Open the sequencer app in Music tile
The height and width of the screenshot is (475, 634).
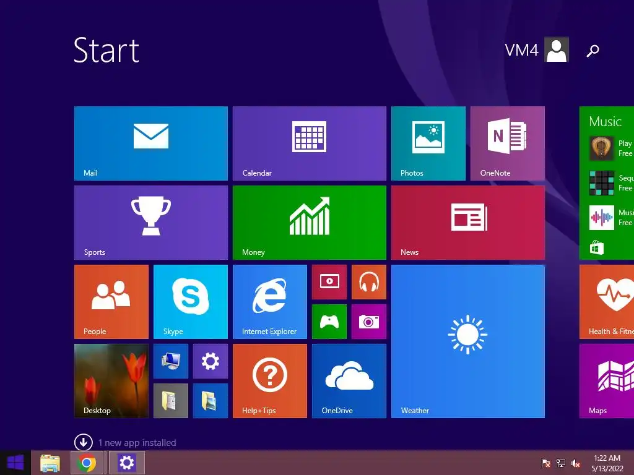tap(601, 183)
